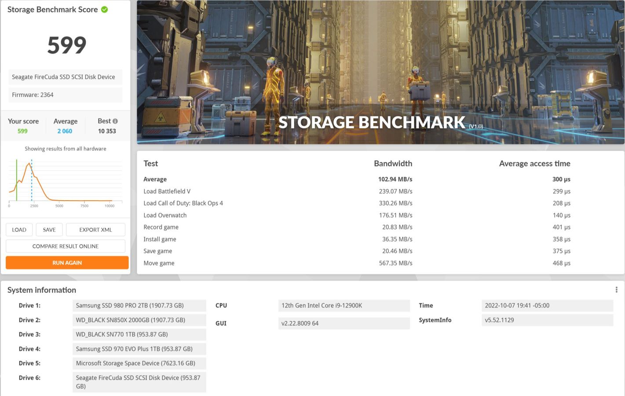Click Drive 3 WD_BLACK SN770 1TB field
Screen dimensions: 625x396
point(139,334)
